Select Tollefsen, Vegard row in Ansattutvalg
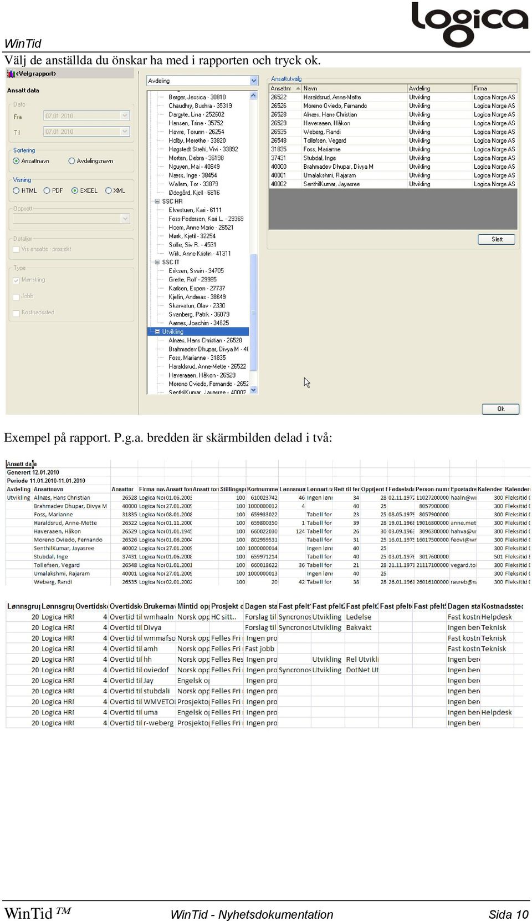This screenshot has width=532, height=921. coord(393,140)
